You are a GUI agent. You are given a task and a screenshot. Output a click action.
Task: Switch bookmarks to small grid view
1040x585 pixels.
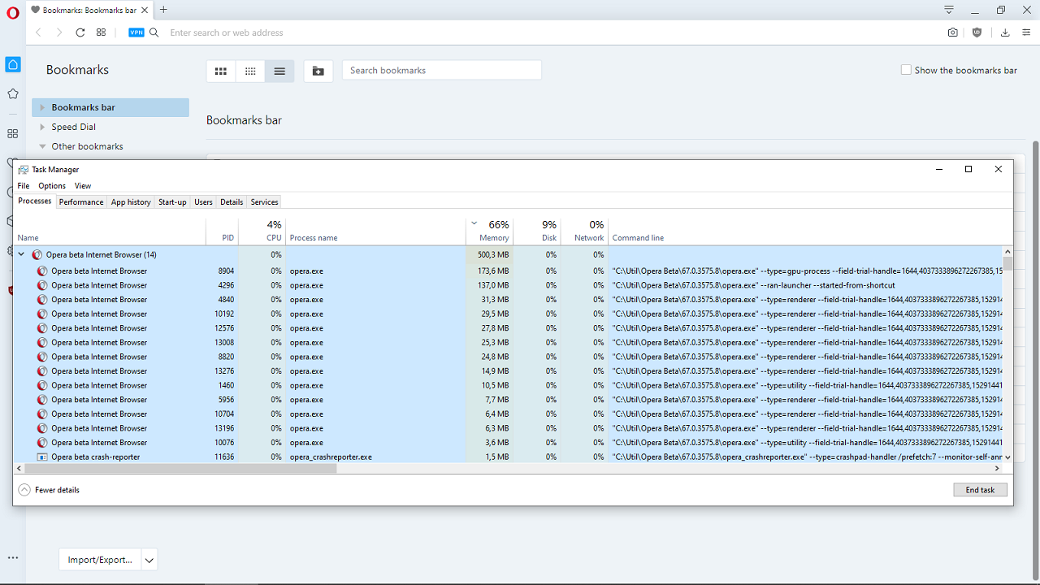tap(250, 71)
